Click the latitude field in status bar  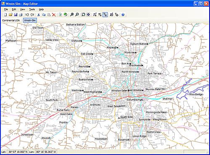click(18, 152)
